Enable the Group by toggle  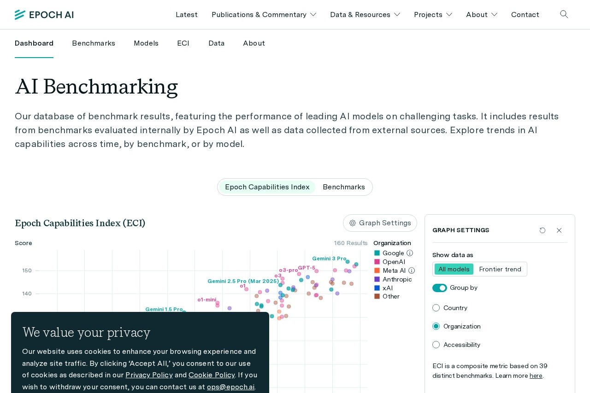click(439, 287)
